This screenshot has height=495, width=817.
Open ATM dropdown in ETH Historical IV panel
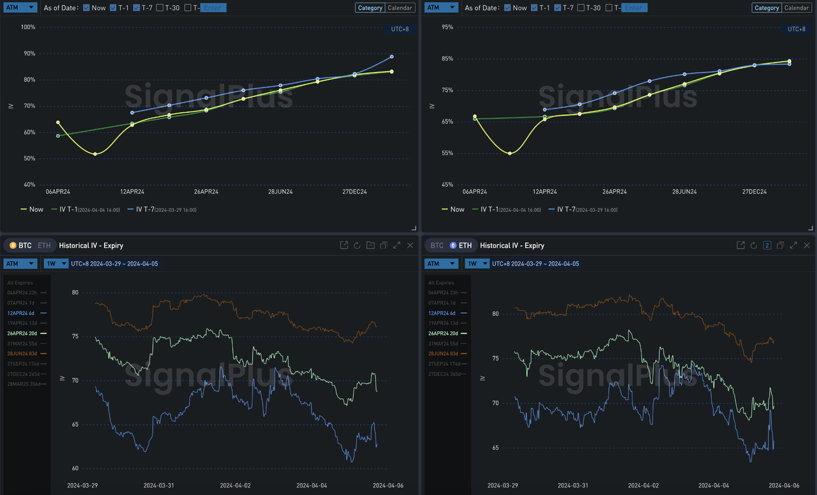point(442,263)
